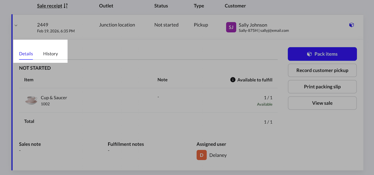The image size is (374, 175).
Task: Click the Not started status cell
Action: 166,25
